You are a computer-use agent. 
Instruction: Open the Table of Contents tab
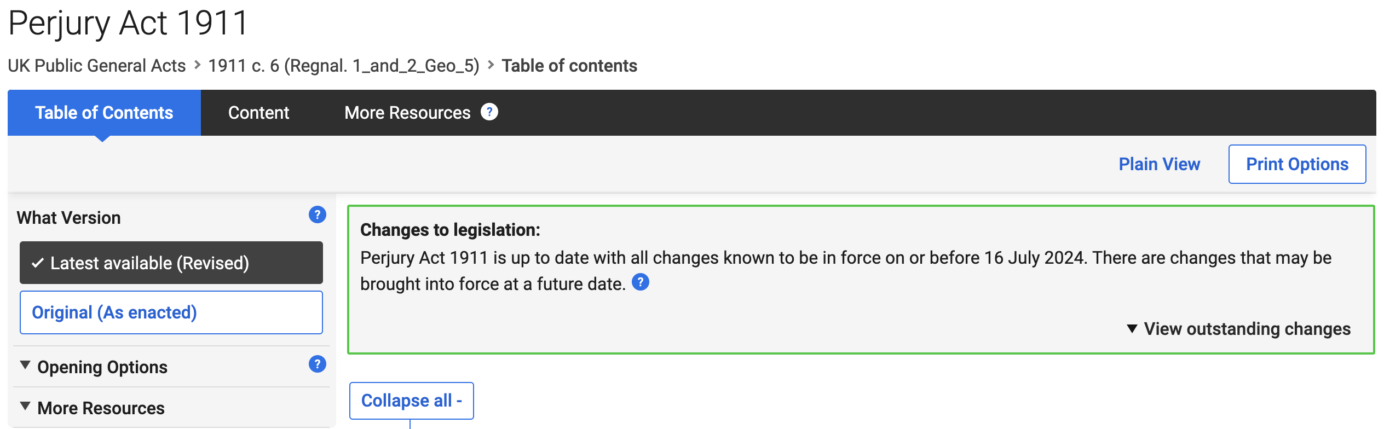click(104, 113)
